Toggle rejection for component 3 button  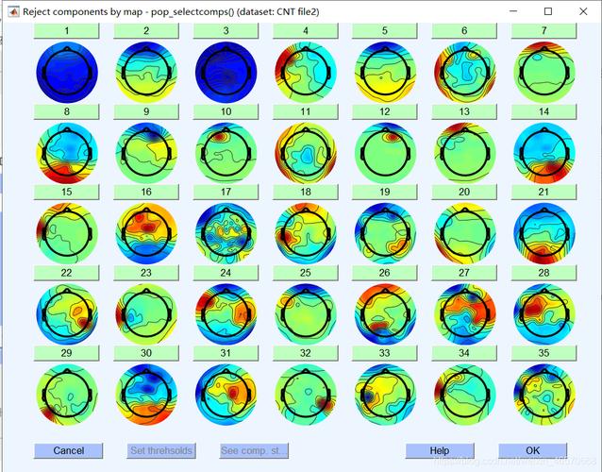point(226,31)
